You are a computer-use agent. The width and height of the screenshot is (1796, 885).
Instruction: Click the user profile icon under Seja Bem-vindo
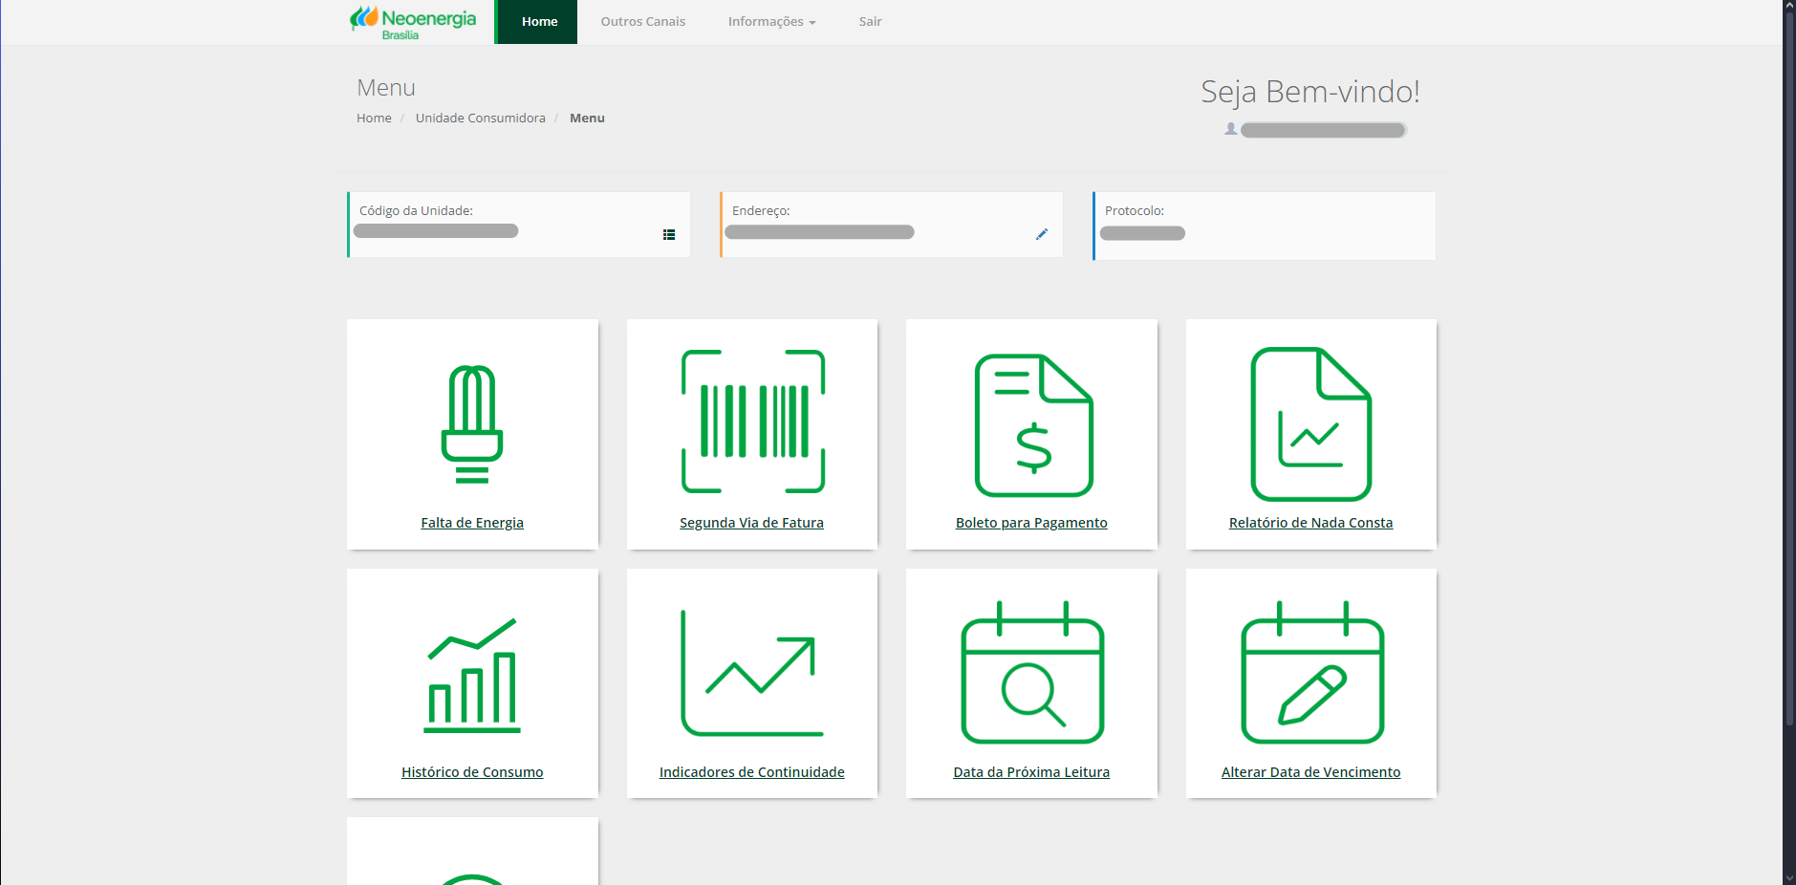coord(1231,129)
